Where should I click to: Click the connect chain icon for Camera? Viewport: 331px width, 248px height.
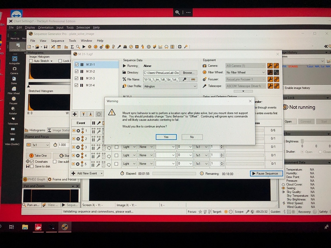click(x=276, y=66)
